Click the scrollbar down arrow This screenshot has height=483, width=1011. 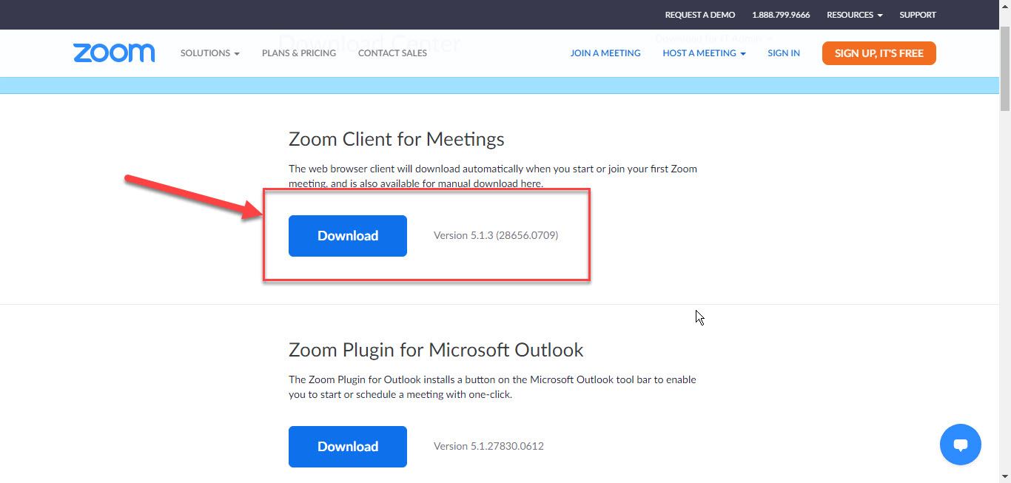[x=1005, y=477]
